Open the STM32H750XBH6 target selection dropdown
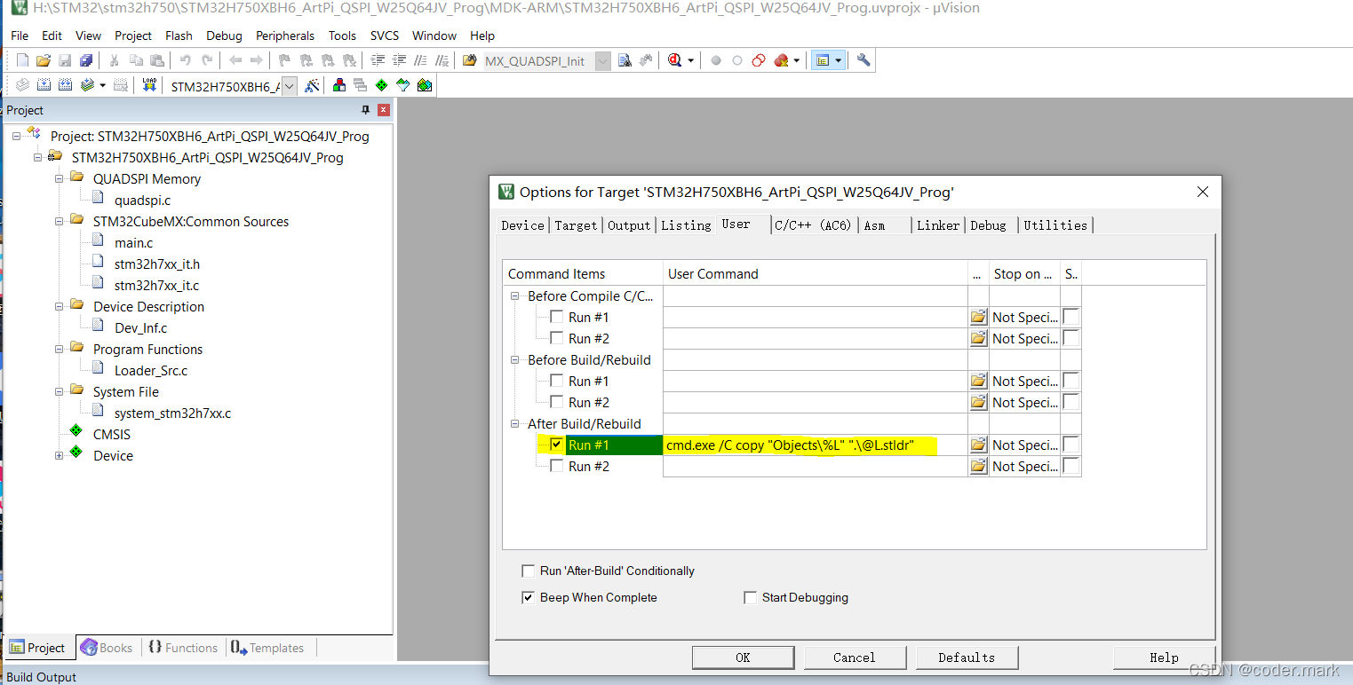 click(289, 86)
